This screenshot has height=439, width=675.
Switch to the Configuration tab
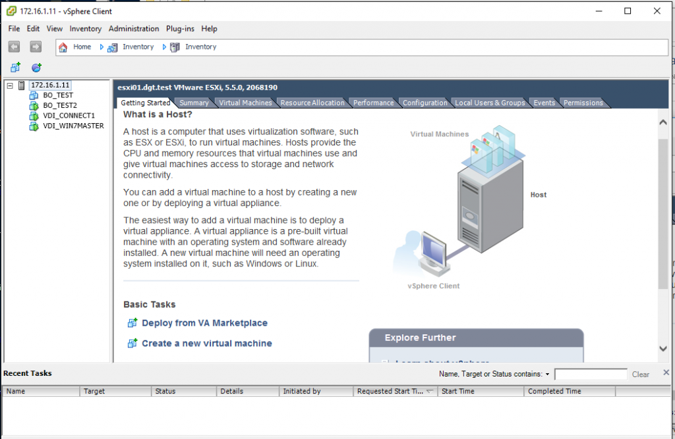(x=425, y=103)
